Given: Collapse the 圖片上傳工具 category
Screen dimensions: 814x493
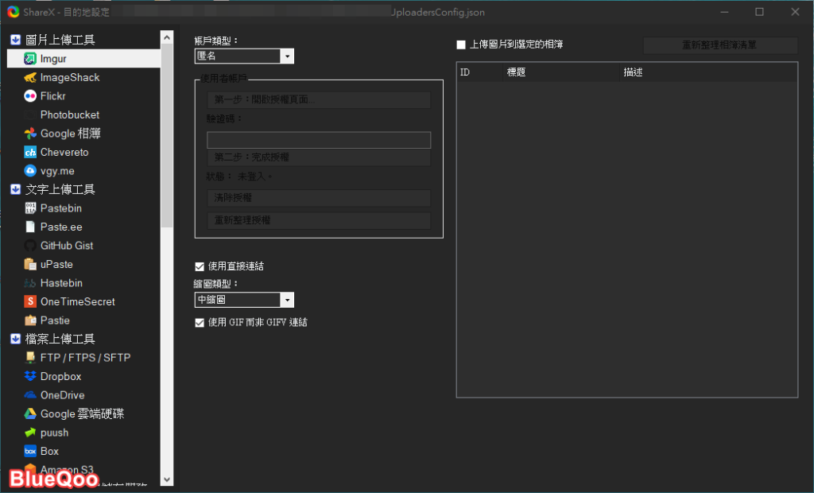Looking at the screenshot, I should (x=15, y=40).
